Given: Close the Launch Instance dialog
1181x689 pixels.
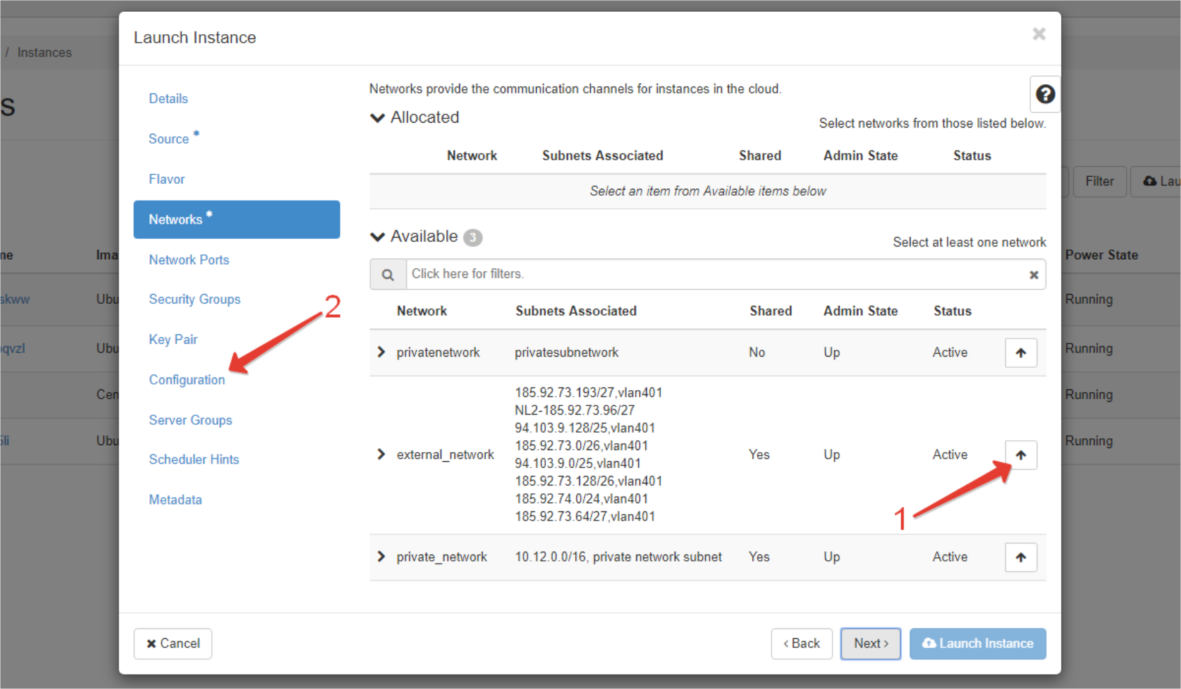Looking at the screenshot, I should pos(1039,34).
